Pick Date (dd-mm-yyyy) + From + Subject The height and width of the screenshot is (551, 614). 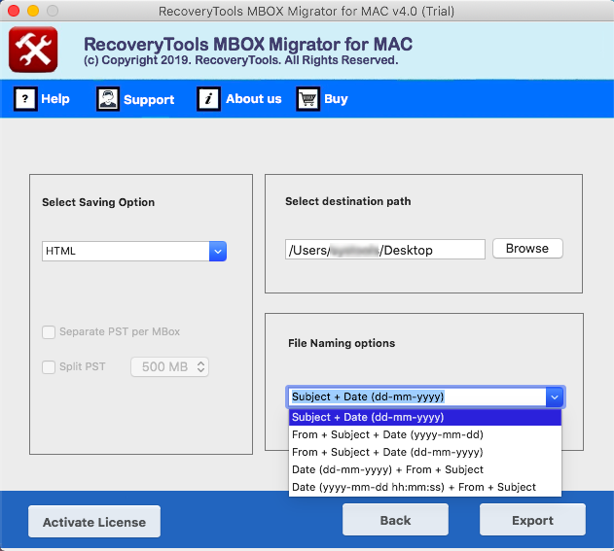point(425,469)
